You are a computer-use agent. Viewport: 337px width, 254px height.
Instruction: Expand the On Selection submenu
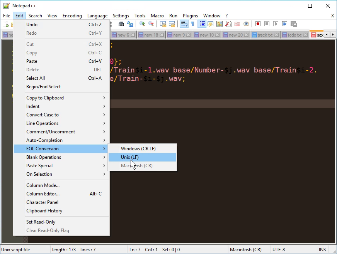(x=61, y=174)
